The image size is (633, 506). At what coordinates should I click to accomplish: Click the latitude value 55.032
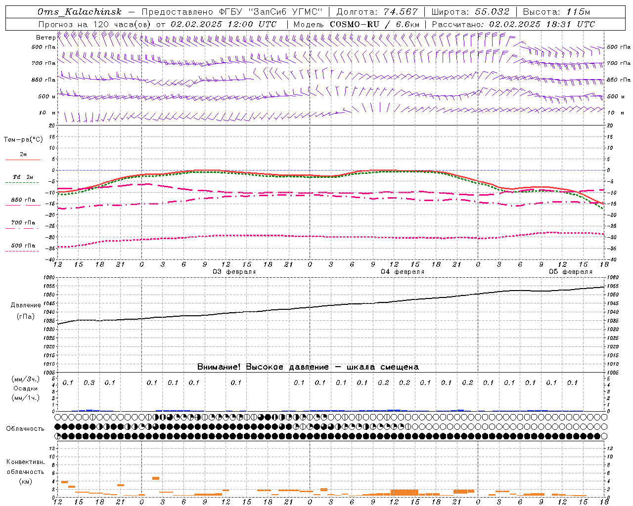click(x=492, y=12)
